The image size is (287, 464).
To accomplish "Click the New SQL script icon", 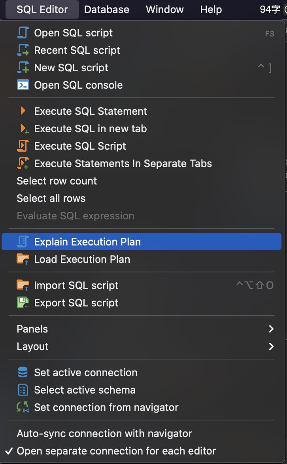I will (x=23, y=67).
